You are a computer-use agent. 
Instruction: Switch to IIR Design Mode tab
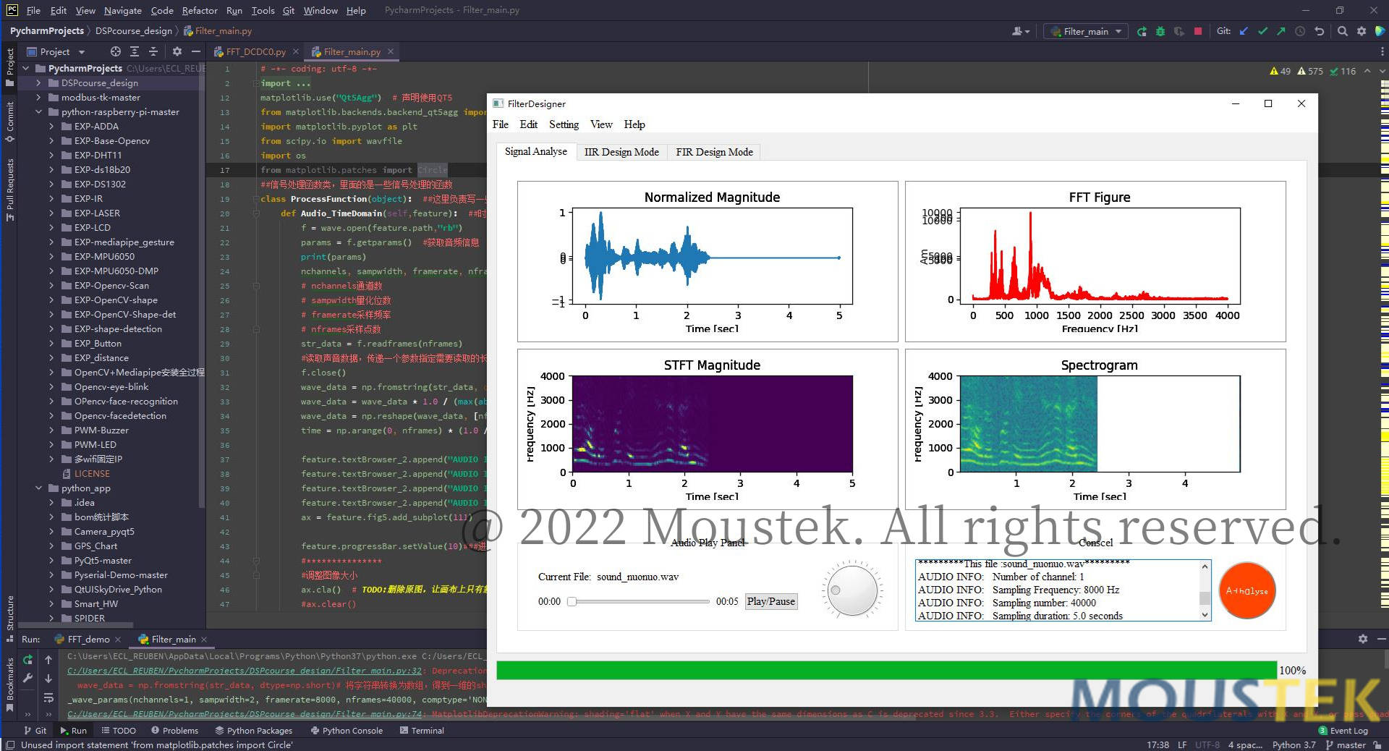click(x=621, y=152)
